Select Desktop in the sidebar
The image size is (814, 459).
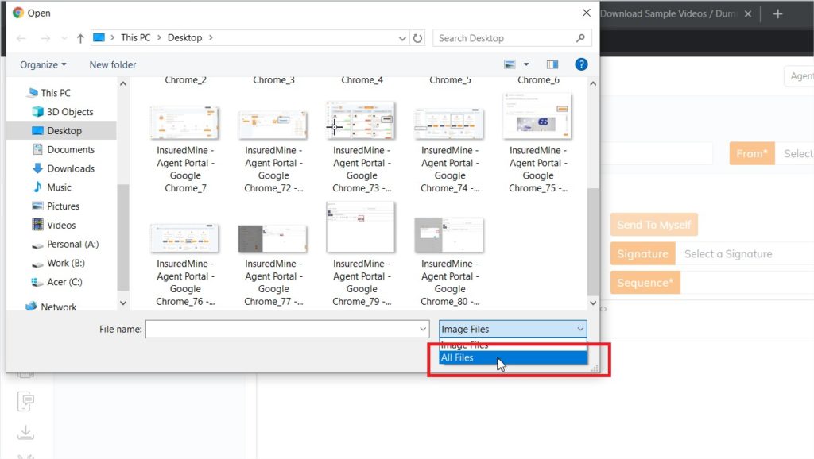point(64,131)
